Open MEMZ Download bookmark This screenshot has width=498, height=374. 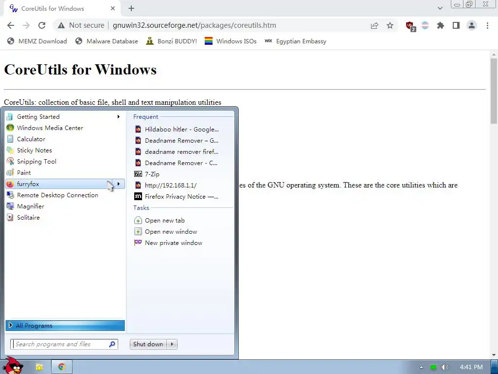[37, 41]
